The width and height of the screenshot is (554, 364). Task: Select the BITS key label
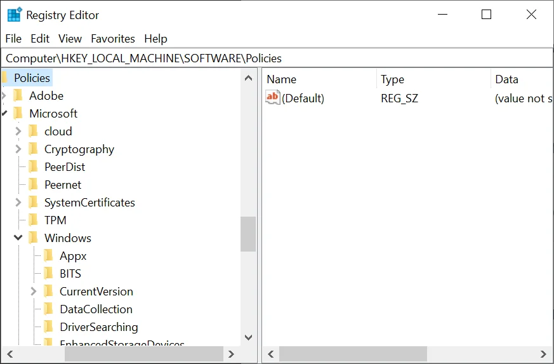(70, 273)
